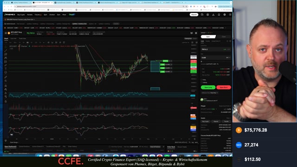297x167 pixels.
Task: Open the Order History tab
Action: tap(72, 147)
